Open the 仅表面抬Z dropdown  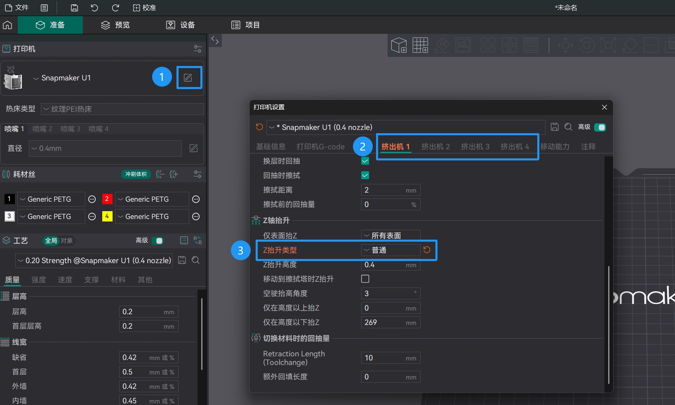pyautogui.click(x=390, y=235)
